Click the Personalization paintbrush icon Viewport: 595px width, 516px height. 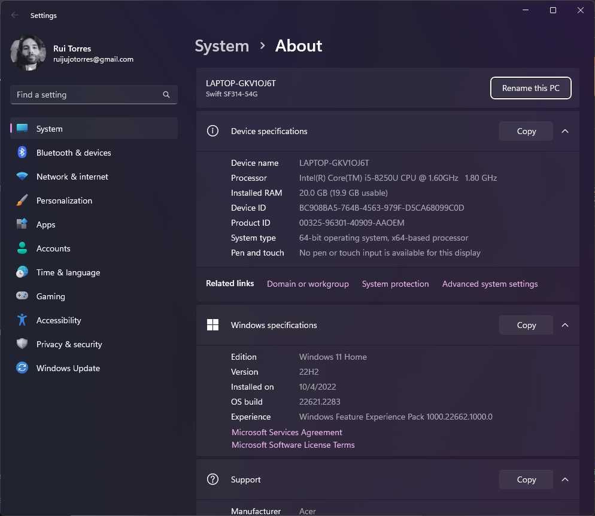pos(22,200)
